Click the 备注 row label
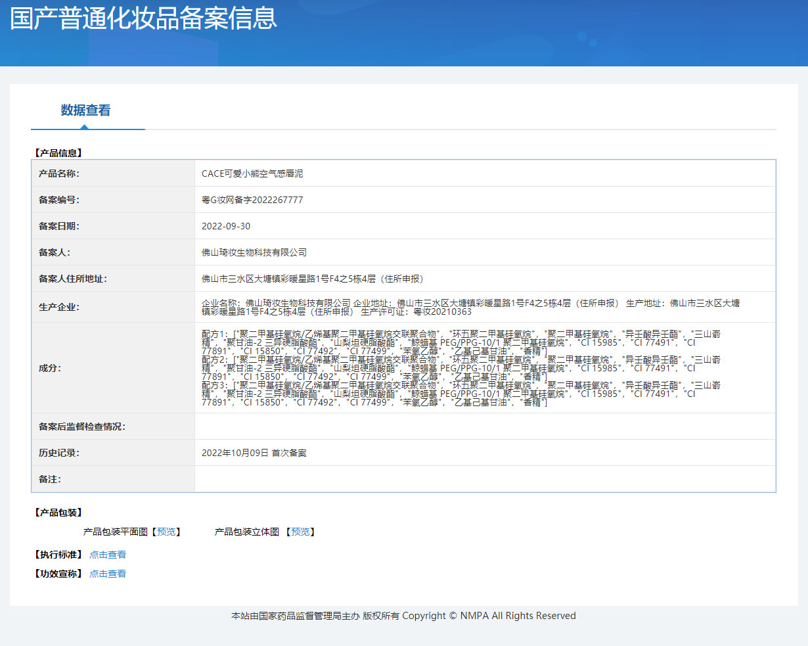The width and height of the screenshot is (808, 646). [x=50, y=479]
